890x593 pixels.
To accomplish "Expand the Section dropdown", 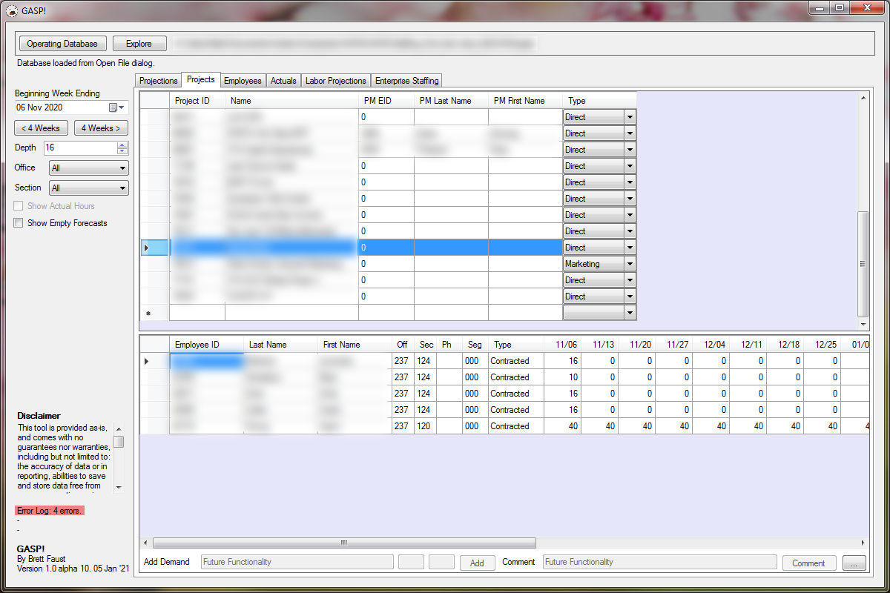I will [122, 188].
